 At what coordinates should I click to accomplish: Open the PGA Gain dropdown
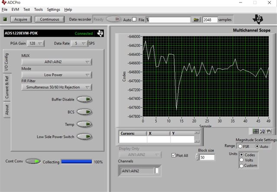click(35, 43)
